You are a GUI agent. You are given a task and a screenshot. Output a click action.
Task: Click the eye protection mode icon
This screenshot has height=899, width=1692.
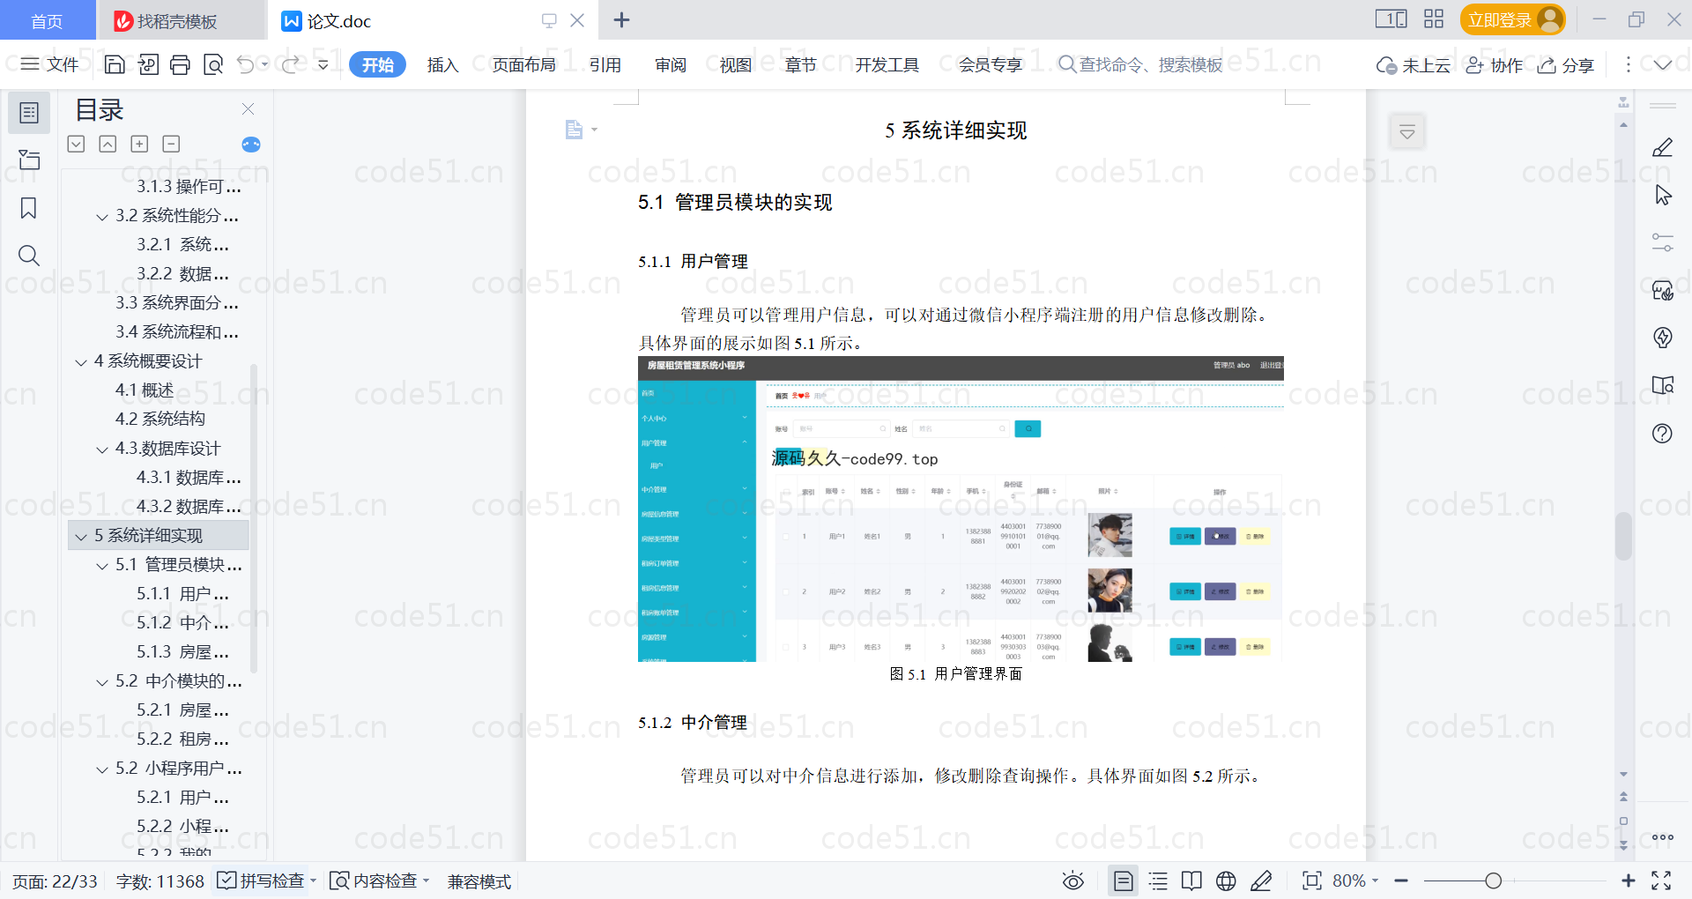tap(1072, 880)
